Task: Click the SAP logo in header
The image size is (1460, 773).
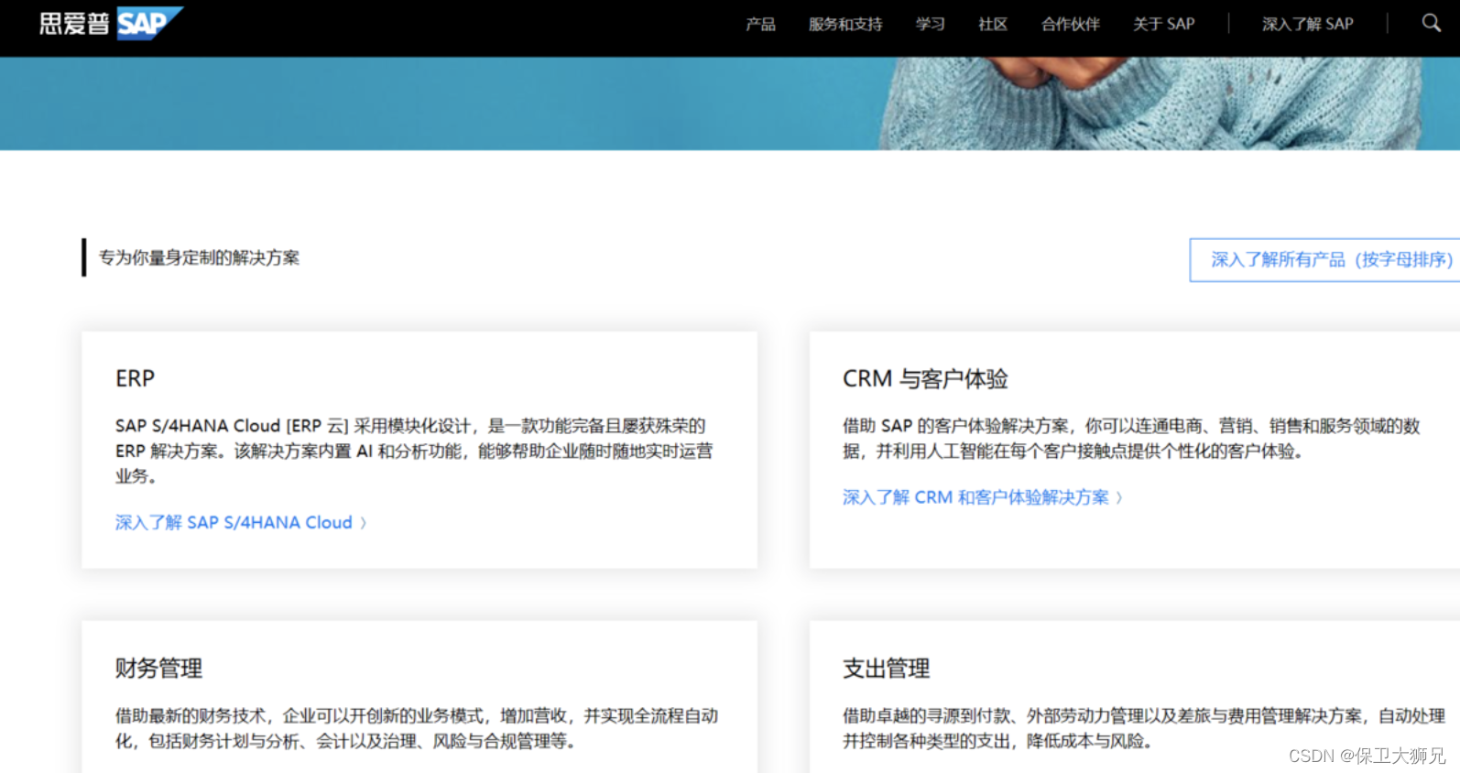Action: (111, 23)
